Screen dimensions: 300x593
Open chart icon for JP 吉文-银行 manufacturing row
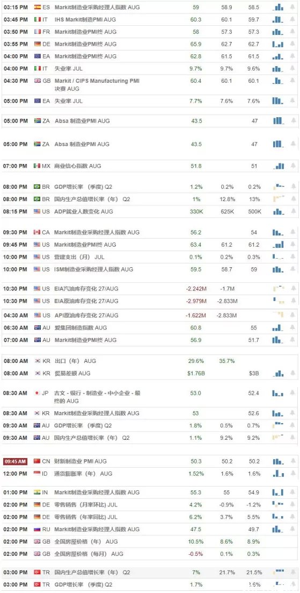(277, 394)
